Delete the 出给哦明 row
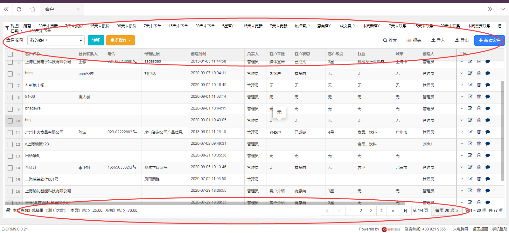509x233 pixels. pyautogui.click(x=479, y=155)
